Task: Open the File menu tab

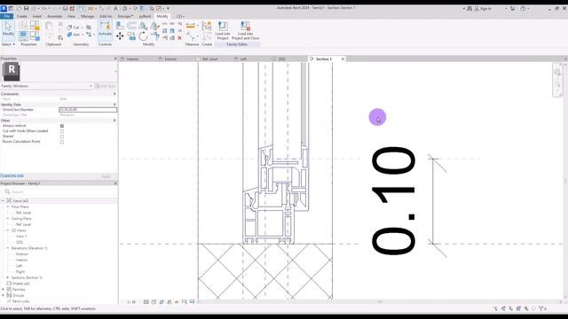Action: [x=6, y=16]
